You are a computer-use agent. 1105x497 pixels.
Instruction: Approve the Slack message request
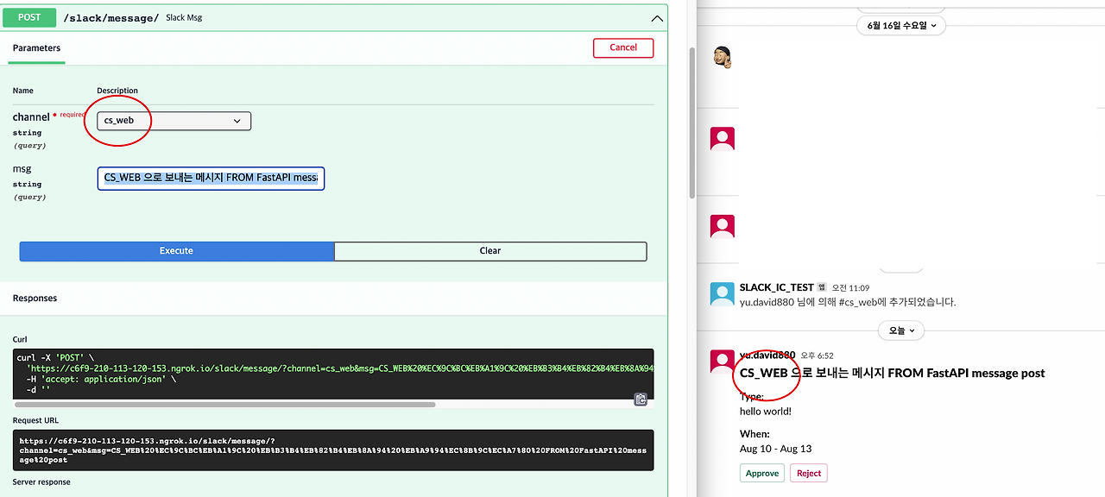coord(762,473)
